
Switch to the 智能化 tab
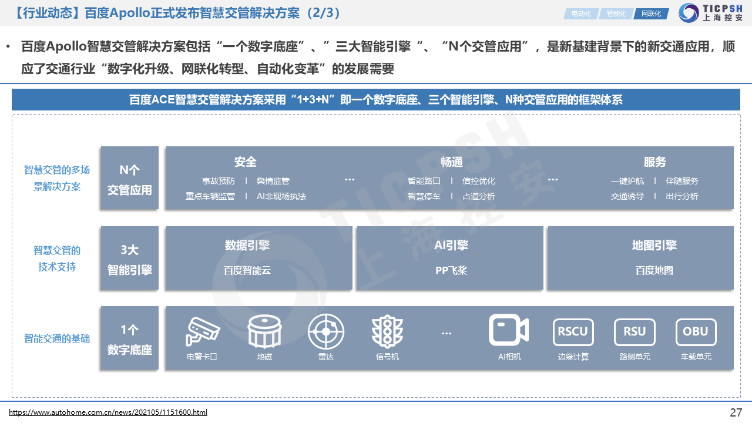616,14
